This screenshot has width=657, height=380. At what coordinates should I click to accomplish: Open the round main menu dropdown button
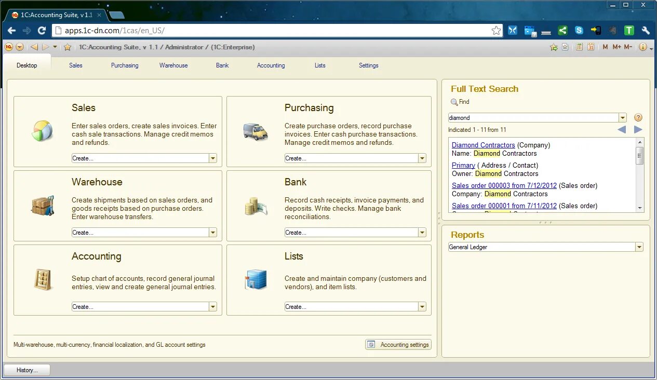point(20,47)
